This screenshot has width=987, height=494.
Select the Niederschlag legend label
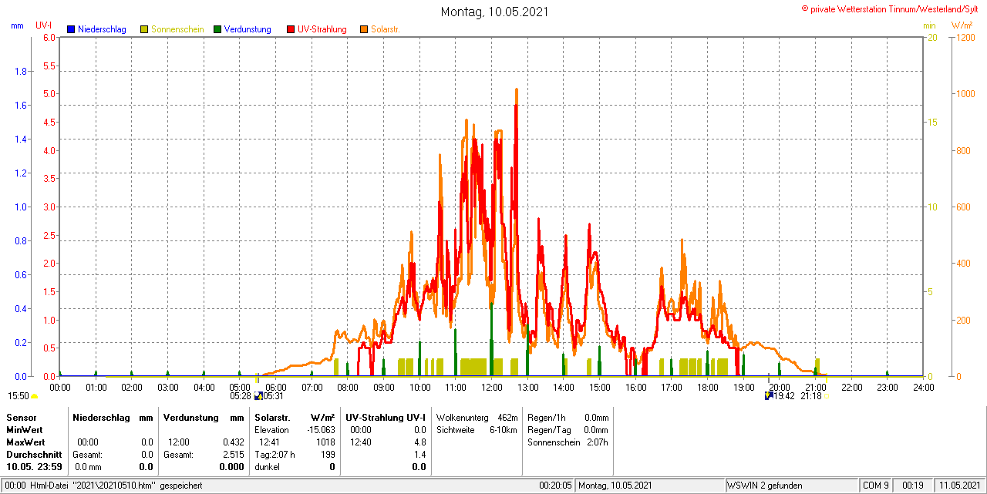102,29
